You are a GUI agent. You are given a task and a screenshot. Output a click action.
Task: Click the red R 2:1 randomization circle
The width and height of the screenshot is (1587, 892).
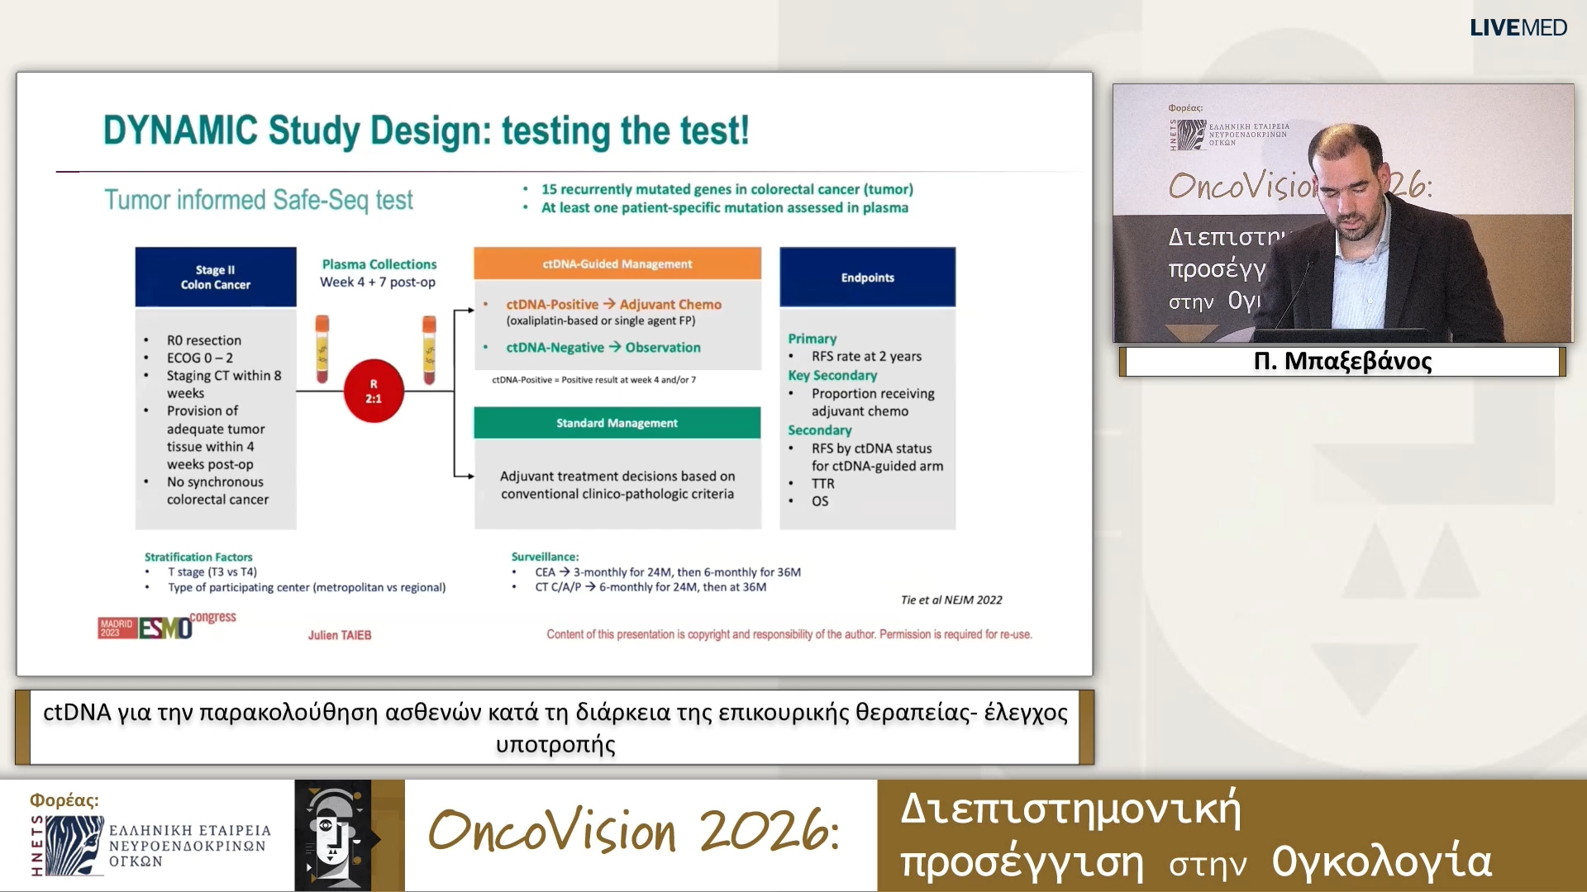pyautogui.click(x=374, y=392)
